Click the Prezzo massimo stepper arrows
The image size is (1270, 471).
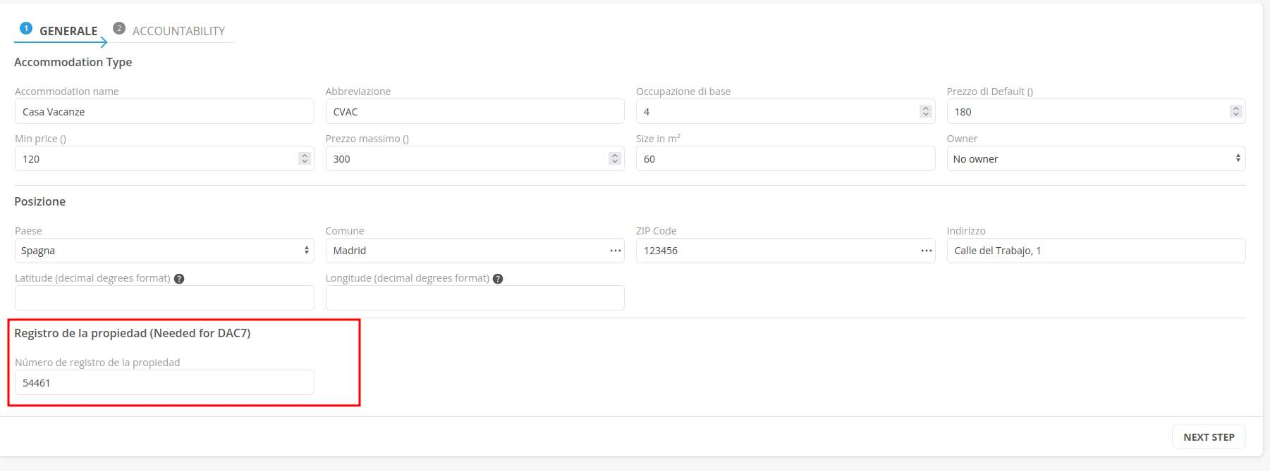[614, 158]
